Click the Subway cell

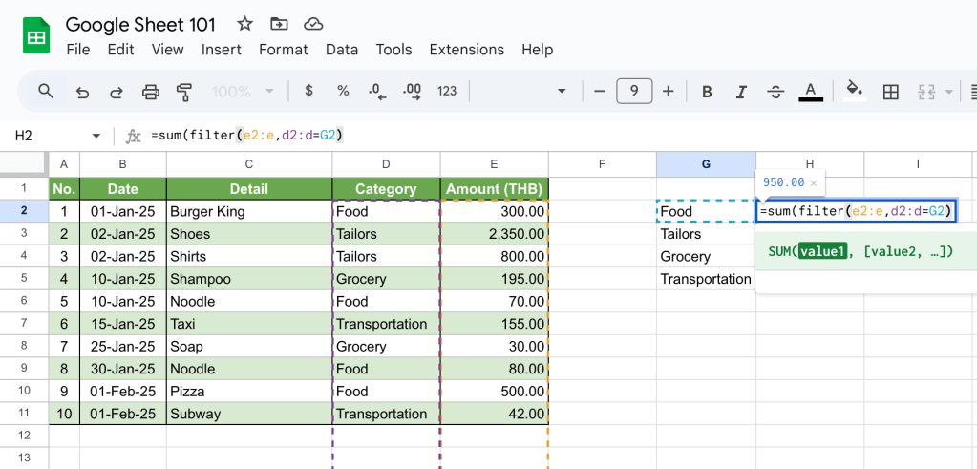coord(249,414)
